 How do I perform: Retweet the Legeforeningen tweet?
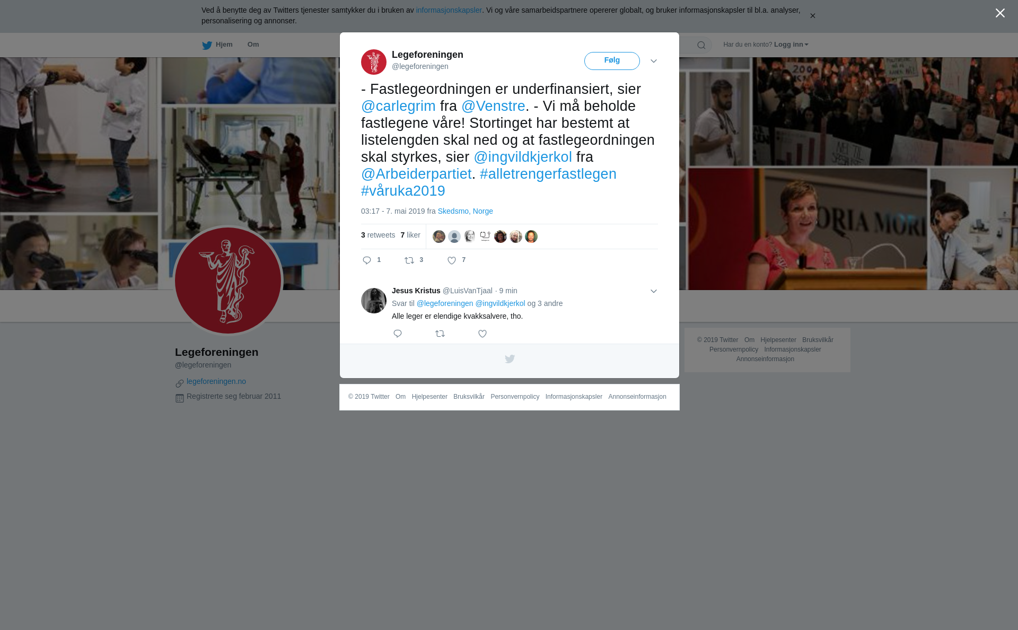(409, 260)
